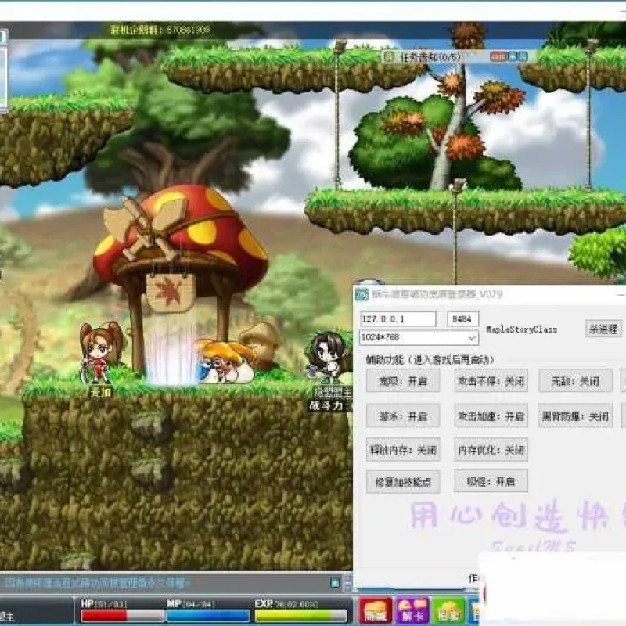Click the 杀进程 kill process button

(x=603, y=329)
